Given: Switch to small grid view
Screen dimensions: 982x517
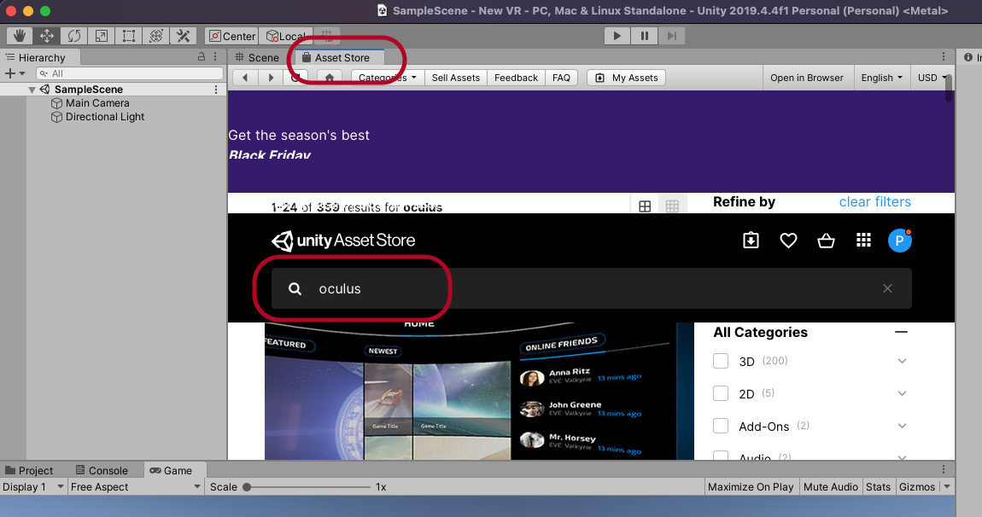Looking at the screenshot, I should click(672, 206).
